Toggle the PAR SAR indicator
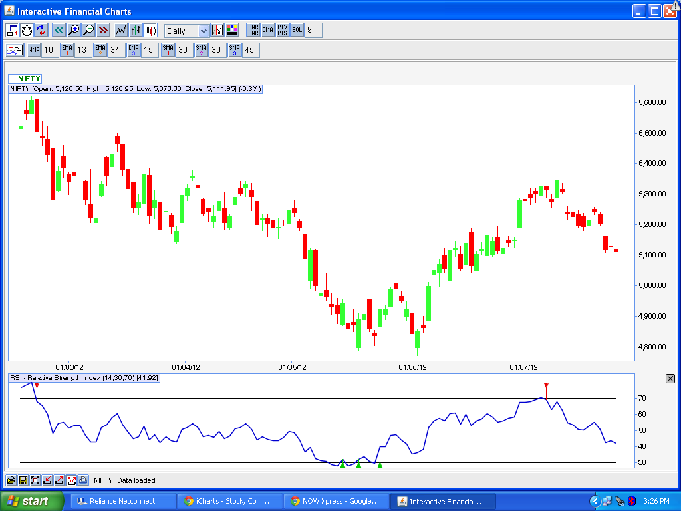Viewport: 681px width, 511px height. 253,30
